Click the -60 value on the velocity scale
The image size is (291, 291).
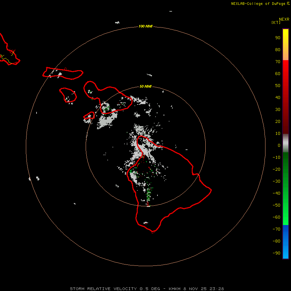pyautogui.click(x=276, y=217)
